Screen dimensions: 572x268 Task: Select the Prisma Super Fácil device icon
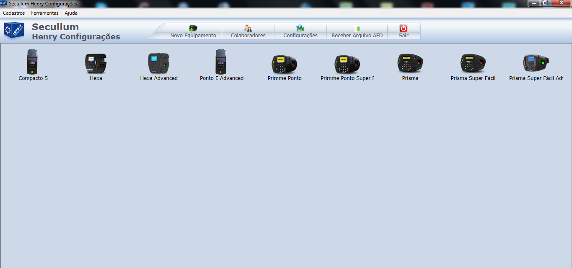point(473,63)
